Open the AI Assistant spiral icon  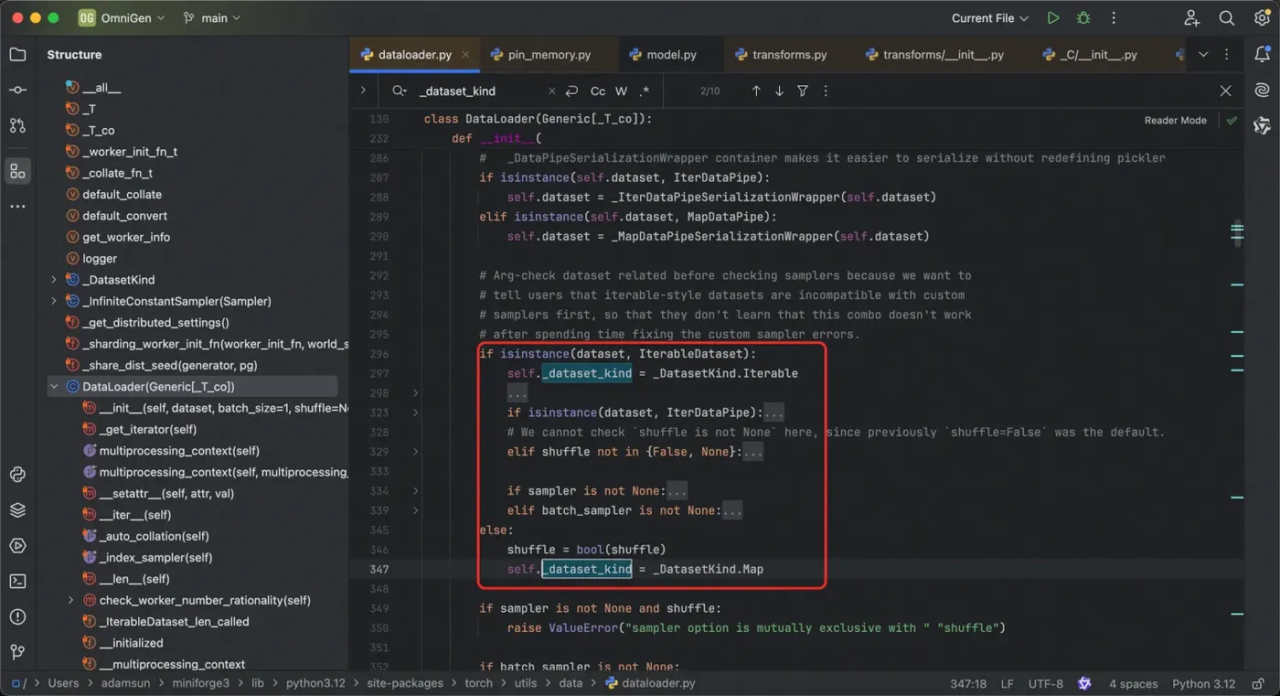click(x=1262, y=90)
